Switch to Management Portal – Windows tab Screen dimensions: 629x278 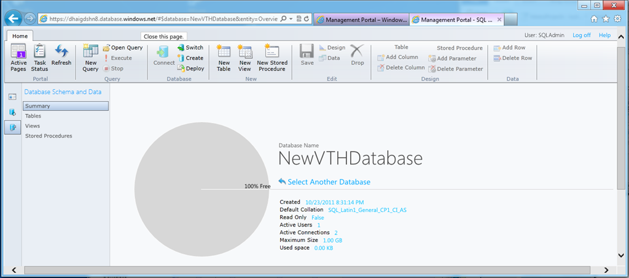[x=361, y=20]
